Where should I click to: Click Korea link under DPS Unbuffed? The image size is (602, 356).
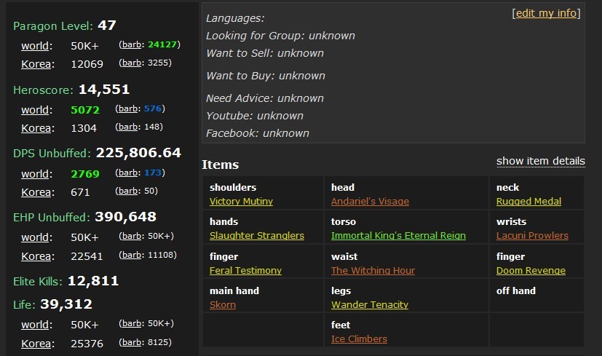[36, 192]
